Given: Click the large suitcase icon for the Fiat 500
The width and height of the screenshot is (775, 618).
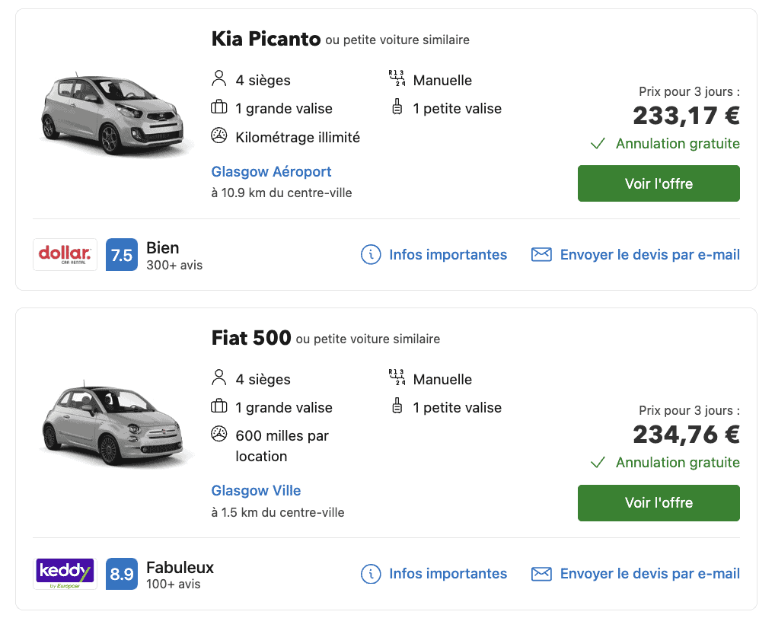Looking at the screenshot, I should coord(219,407).
